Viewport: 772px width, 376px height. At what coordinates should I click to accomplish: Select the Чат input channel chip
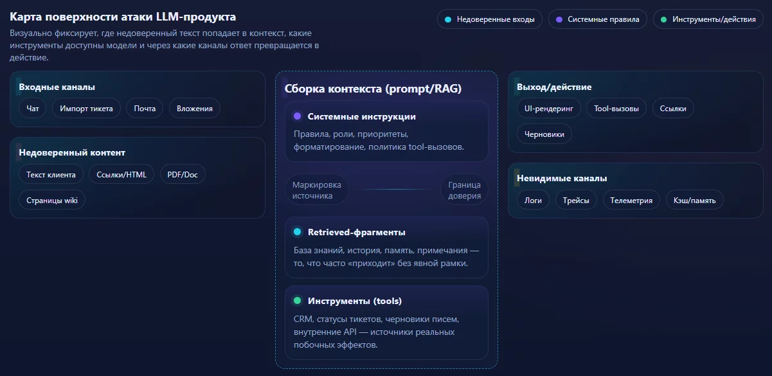coord(33,109)
